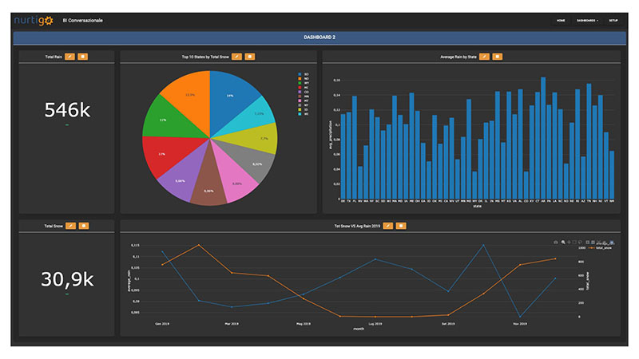Click the Mar 2019 axis label
This screenshot has width=639, height=359.
232,324
